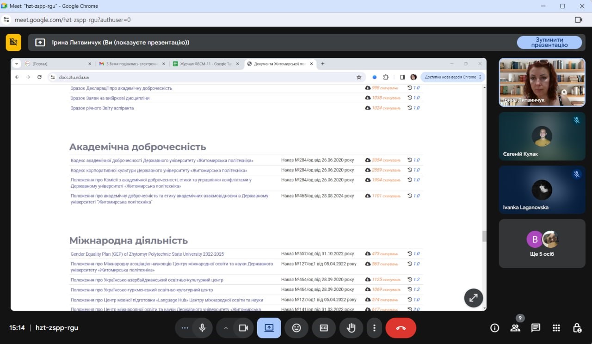The image size is (592, 344).
Task: Bookmark the page with the star icon
Action: pos(359,77)
